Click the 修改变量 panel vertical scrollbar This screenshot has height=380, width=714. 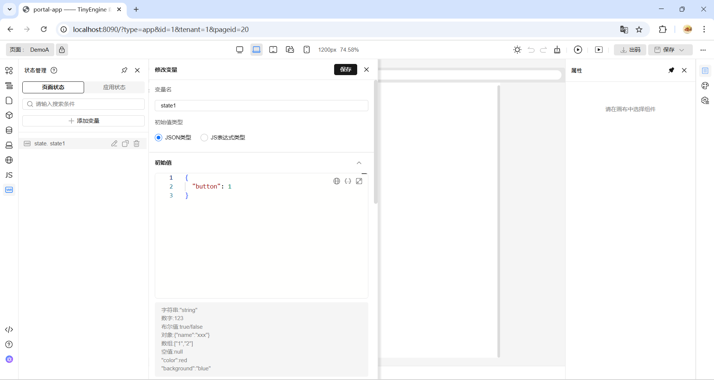coord(376,142)
